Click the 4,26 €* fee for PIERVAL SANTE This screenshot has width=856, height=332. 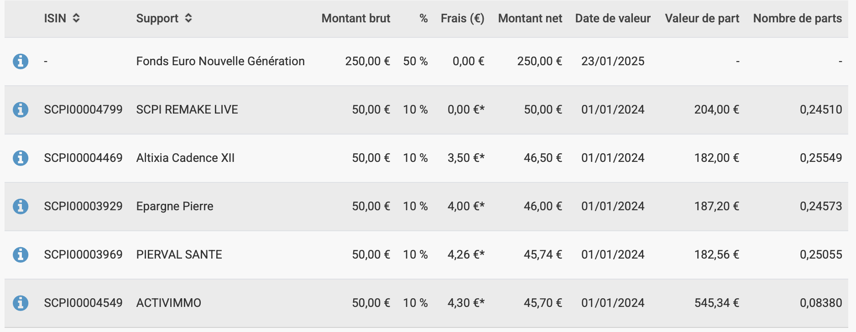point(465,254)
